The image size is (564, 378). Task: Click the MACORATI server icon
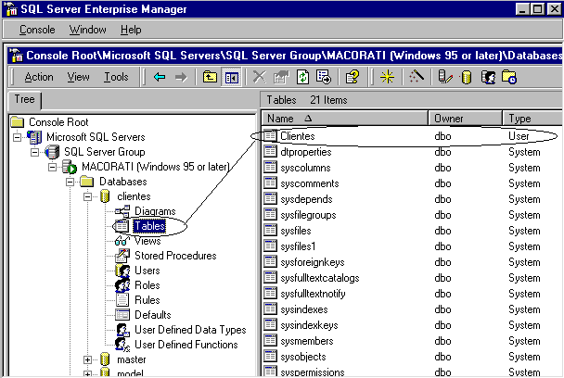[69, 167]
